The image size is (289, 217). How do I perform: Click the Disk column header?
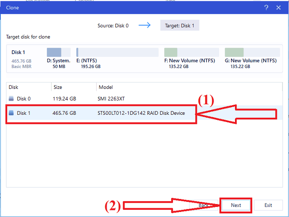(x=29, y=87)
